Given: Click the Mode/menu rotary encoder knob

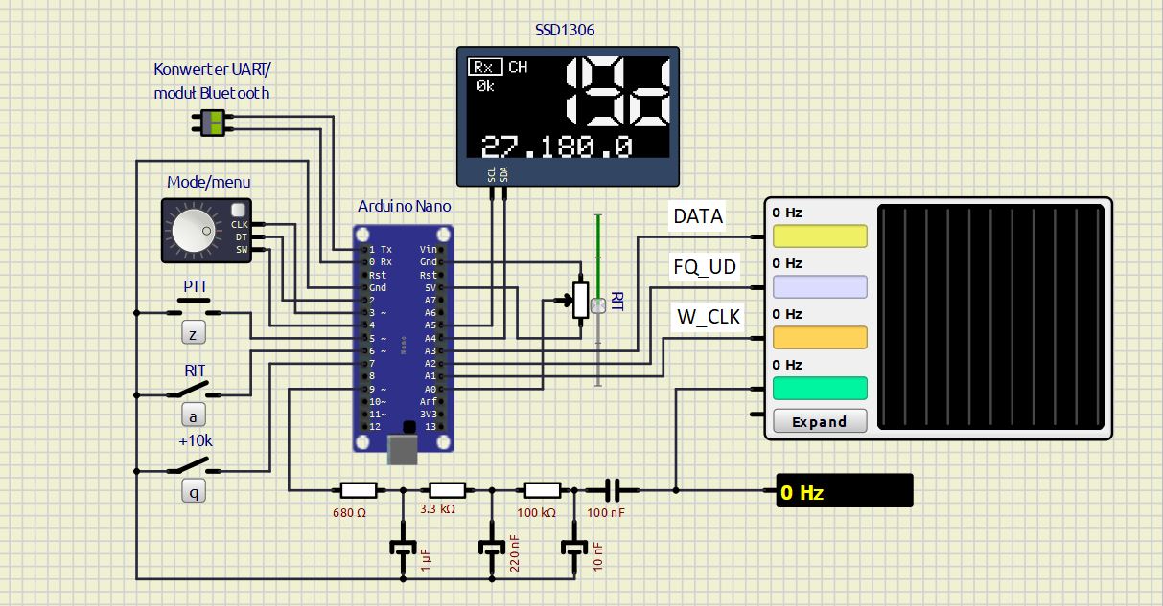Looking at the screenshot, I should [x=193, y=231].
